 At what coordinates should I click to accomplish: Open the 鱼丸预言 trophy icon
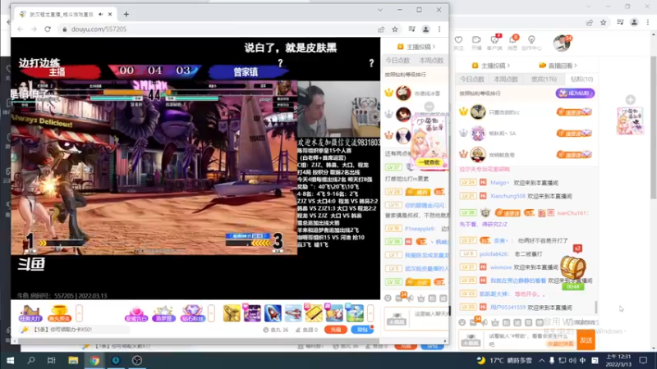pyautogui.click(x=59, y=313)
